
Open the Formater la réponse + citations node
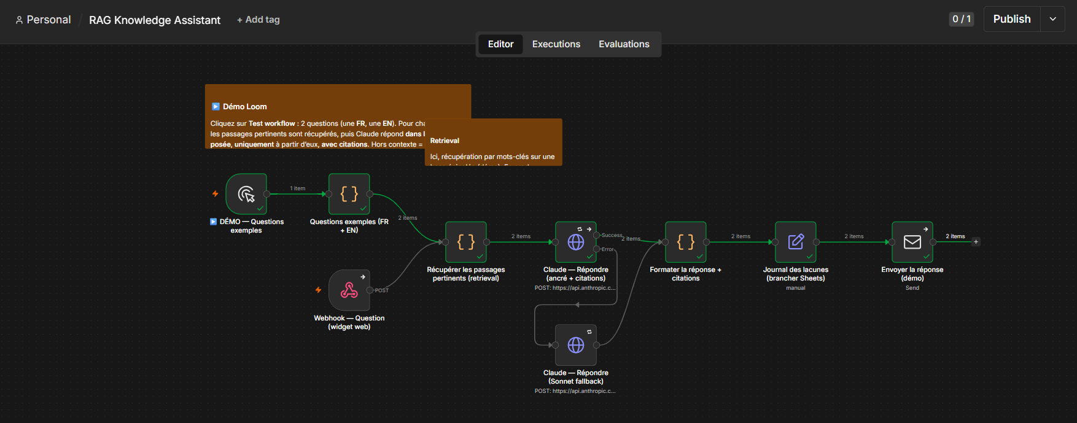[686, 242]
